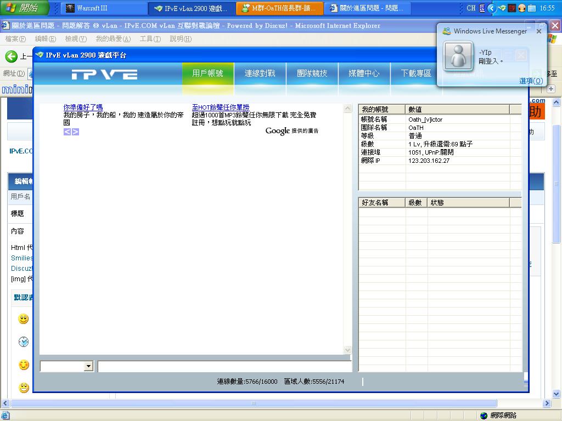Open the 我的最愛(A) menu in Internet Explorer
Image resolution: width=562 pixels, height=421 pixels.
(113, 39)
